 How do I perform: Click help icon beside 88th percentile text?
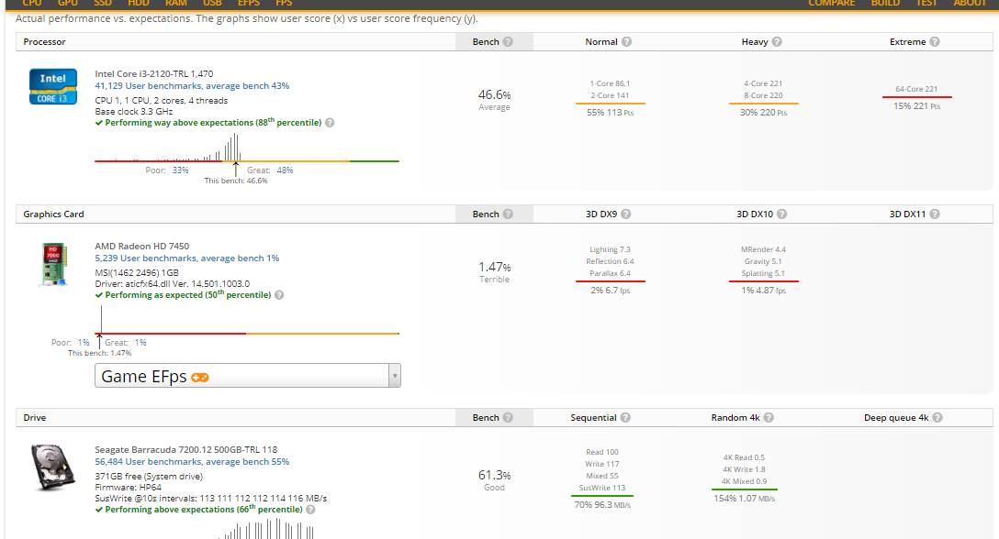coord(330,123)
